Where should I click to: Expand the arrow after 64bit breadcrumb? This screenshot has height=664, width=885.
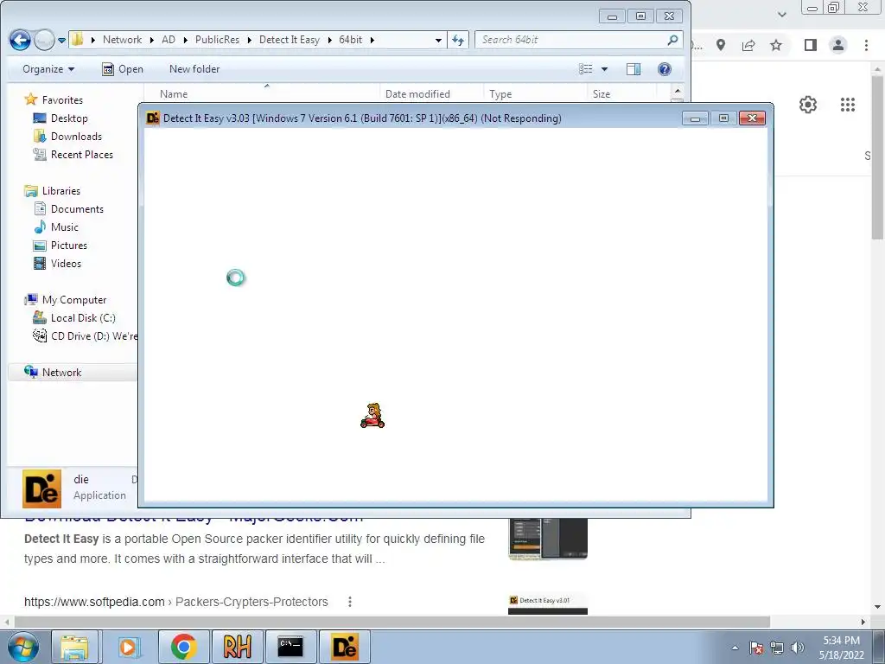372,40
